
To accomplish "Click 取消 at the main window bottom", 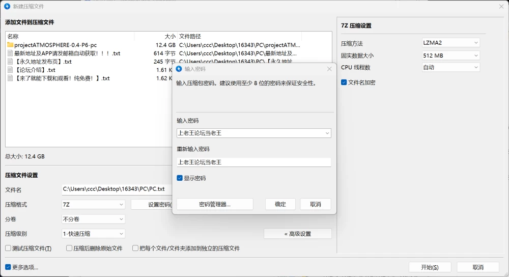I will (478, 267).
